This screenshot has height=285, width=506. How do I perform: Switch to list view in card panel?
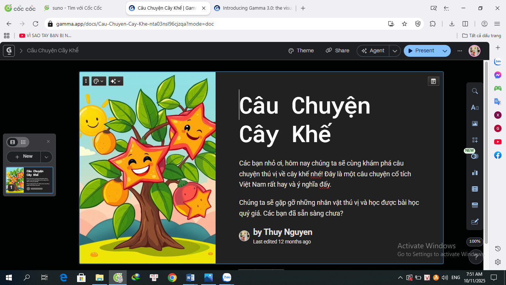[x=23, y=142]
